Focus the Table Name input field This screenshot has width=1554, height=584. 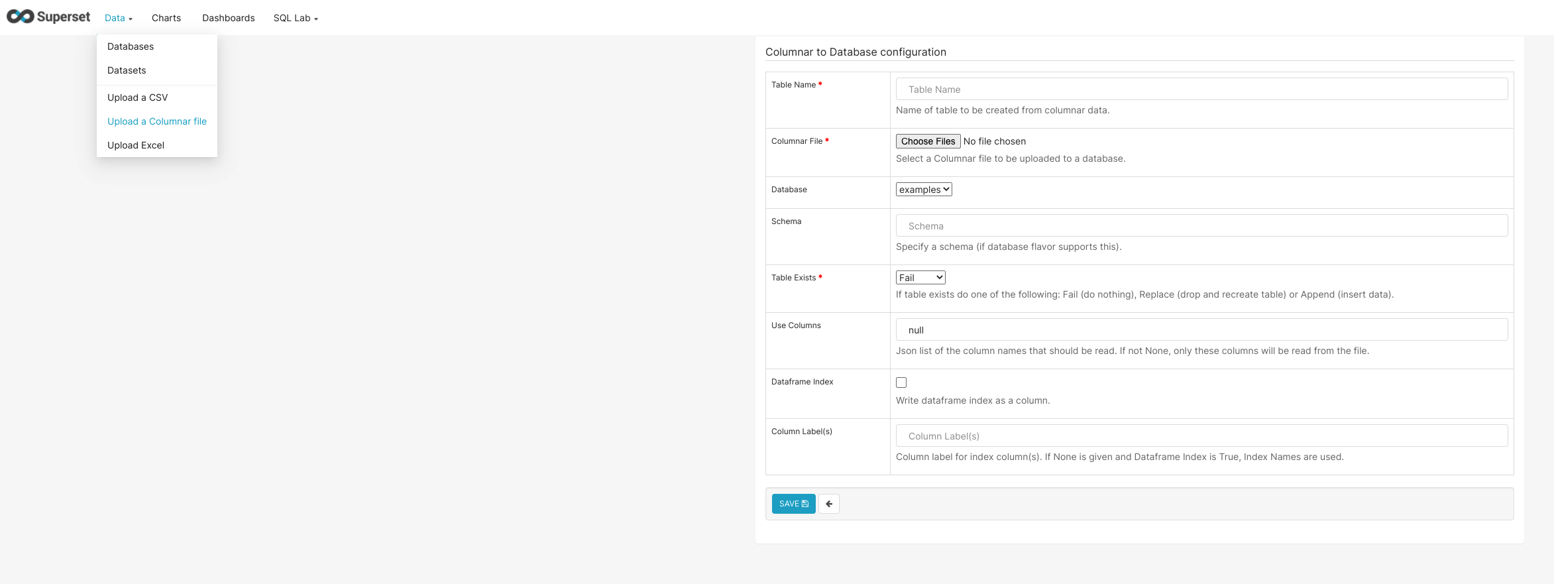(x=1202, y=89)
